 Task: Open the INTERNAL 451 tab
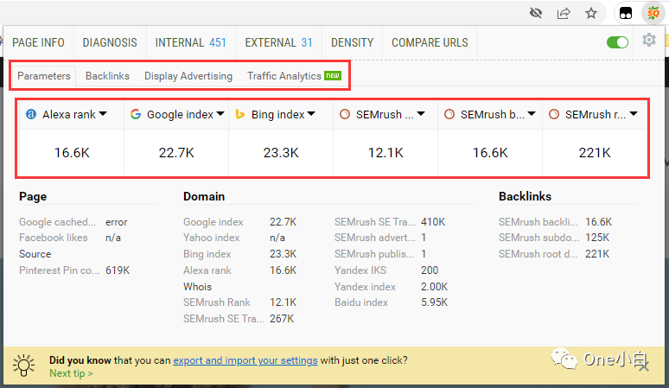pos(191,42)
